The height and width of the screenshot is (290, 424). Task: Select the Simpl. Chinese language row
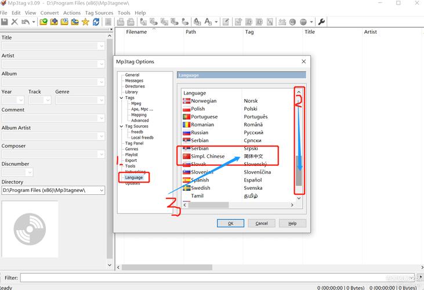point(237,156)
